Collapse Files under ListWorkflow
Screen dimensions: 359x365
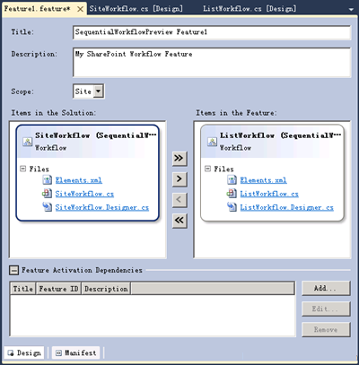(x=207, y=169)
